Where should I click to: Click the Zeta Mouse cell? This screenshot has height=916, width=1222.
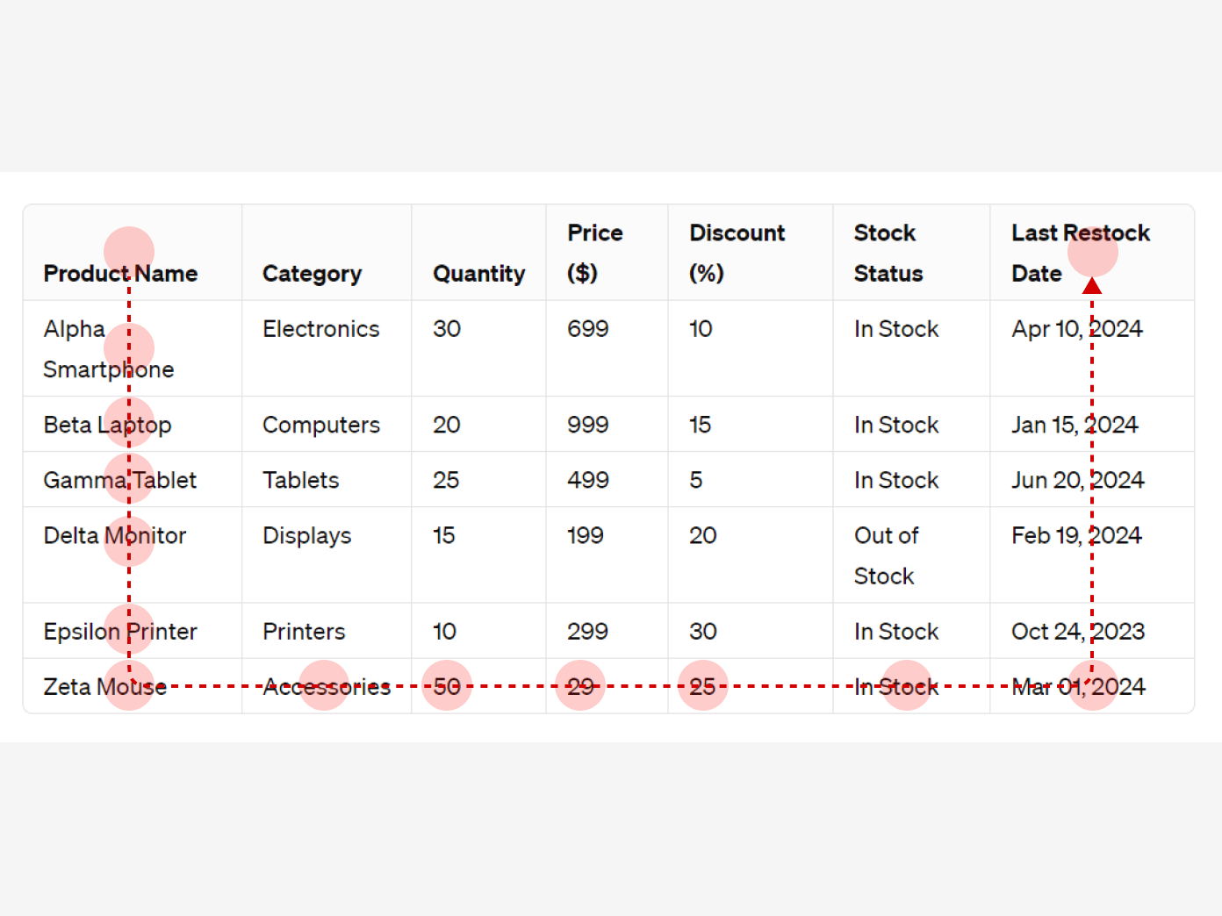tap(105, 687)
